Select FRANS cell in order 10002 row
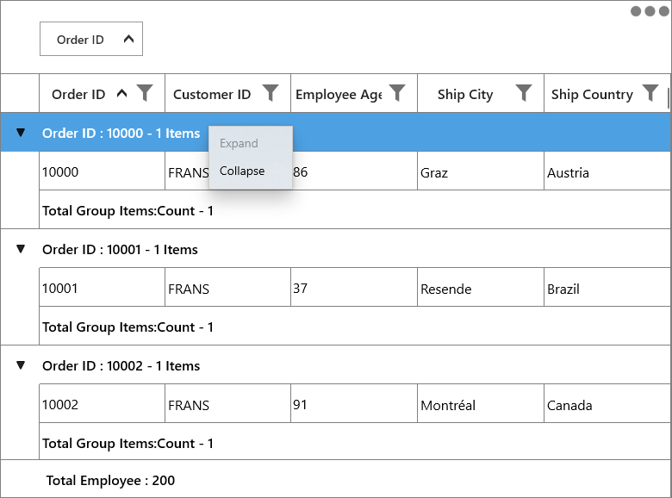The width and height of the screenshot is (672, 498). [x=228, y=403]
